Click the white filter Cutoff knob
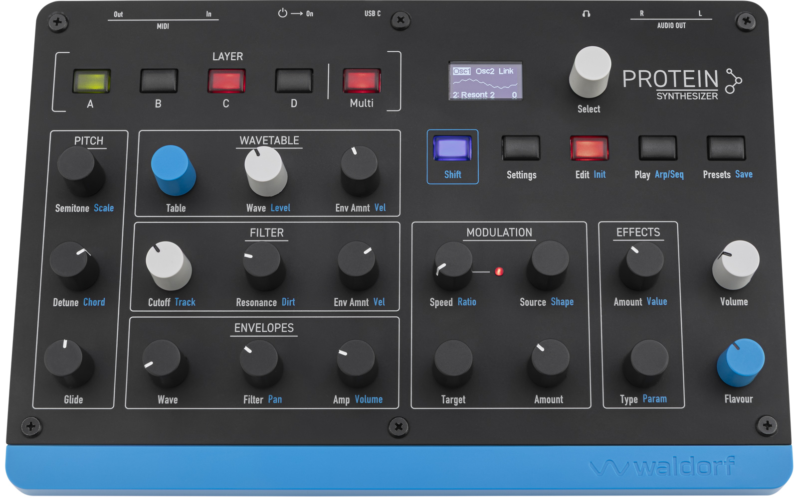798x498 pixels. click(x=167, y=264)
